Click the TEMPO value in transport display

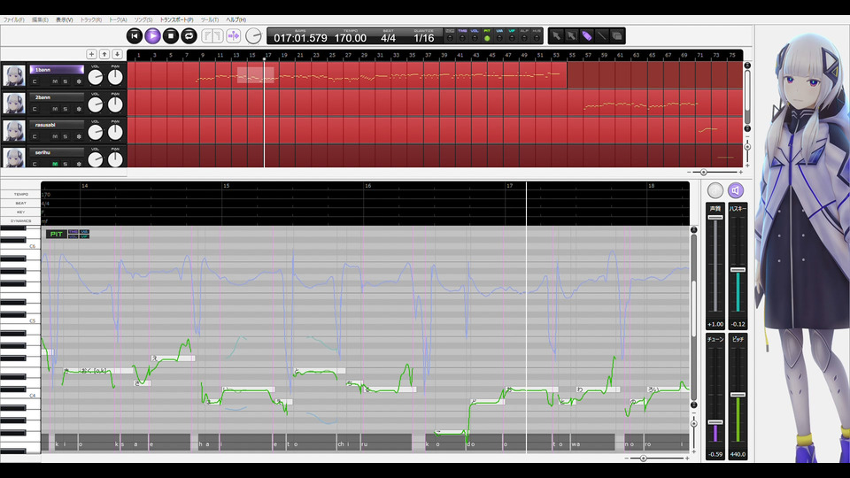point(351,38)
